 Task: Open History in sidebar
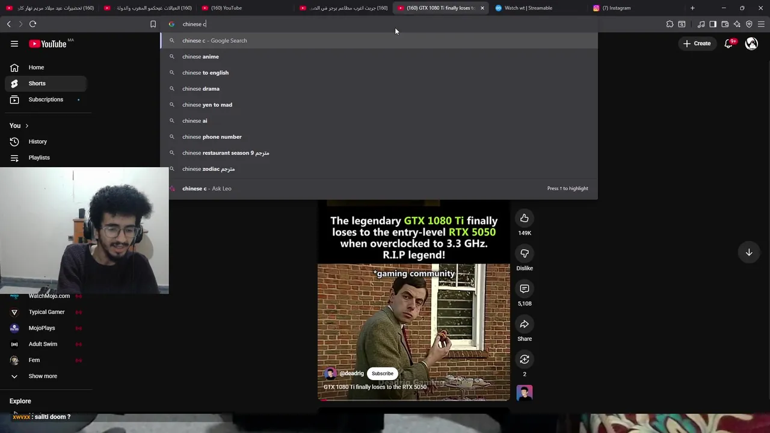[46, 141]
